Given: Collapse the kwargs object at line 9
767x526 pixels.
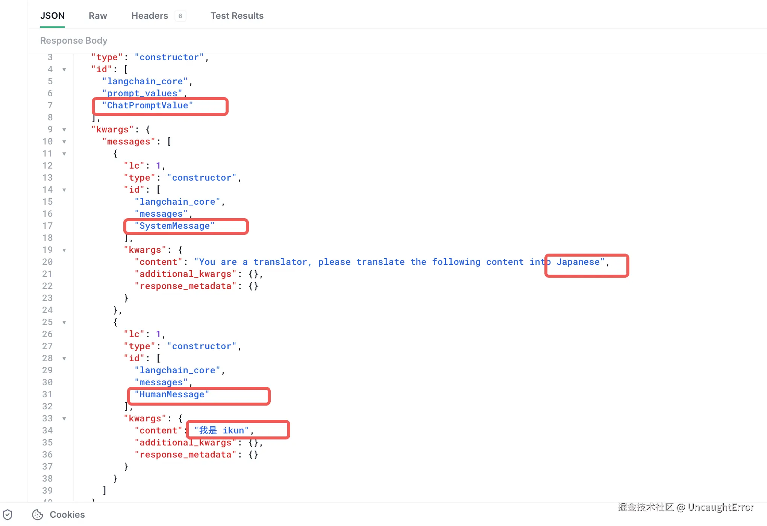Looking at the screenshot, I should pyautogui.click(x=64, y=130).
